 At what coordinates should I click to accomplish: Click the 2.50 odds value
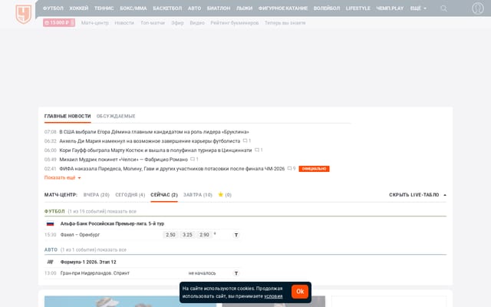point(170,235)
